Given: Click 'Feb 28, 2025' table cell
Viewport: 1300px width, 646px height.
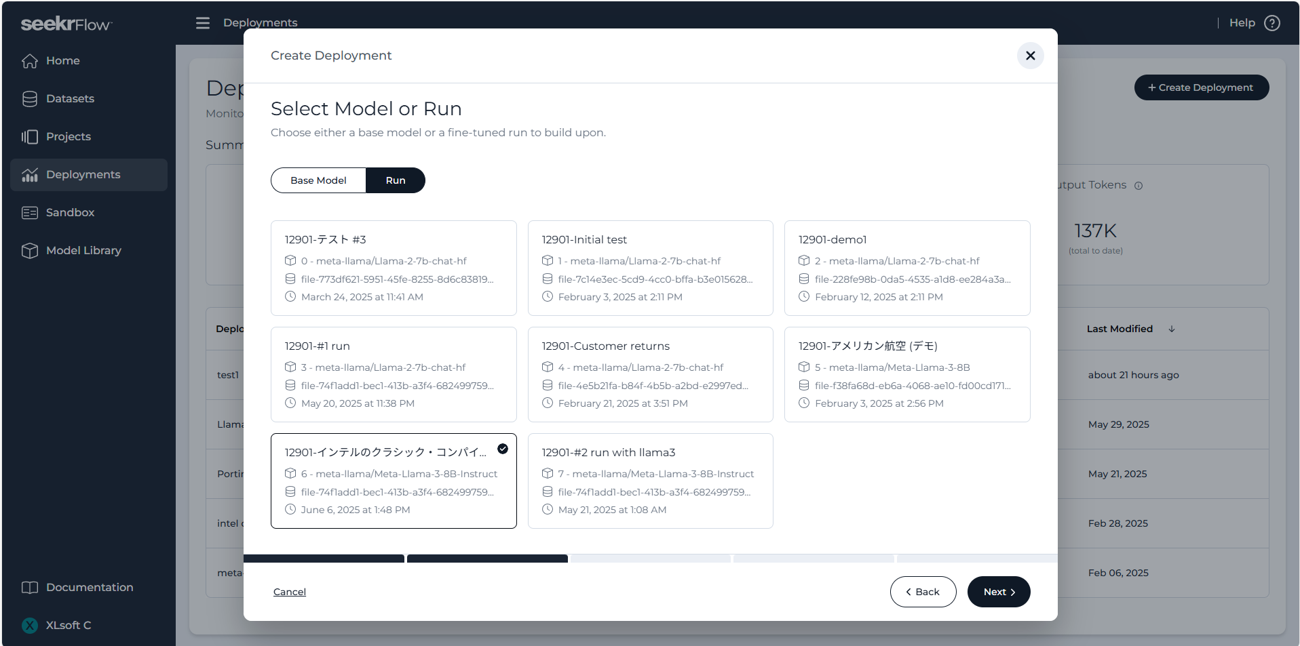Looking at the screenshot, I should 1117,523.
